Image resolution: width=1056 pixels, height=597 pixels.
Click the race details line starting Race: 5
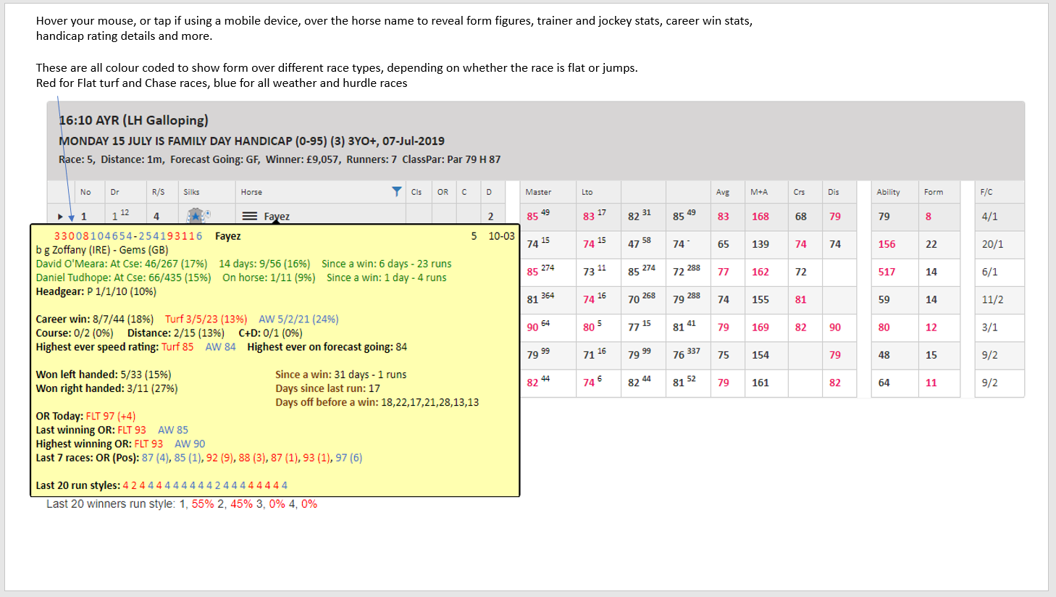click(x=280, y=159)
